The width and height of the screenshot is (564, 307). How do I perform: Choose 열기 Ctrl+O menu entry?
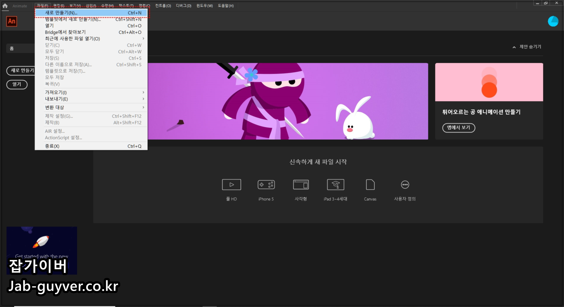click(91, 26)
